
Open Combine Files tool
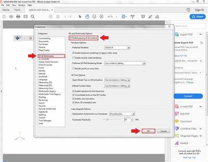pos(188,129)
